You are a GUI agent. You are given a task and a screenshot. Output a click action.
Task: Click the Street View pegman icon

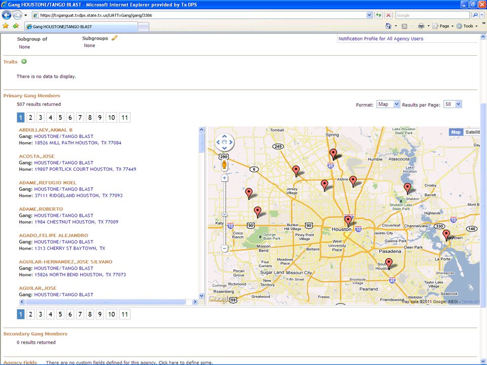click(x=224, y=165)
